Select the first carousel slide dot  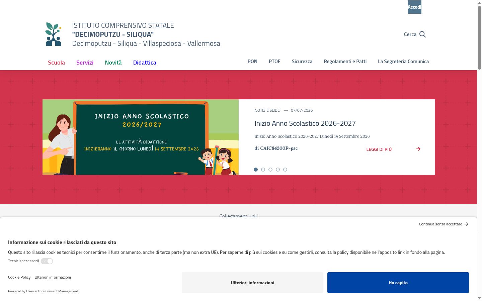[256, 170]
